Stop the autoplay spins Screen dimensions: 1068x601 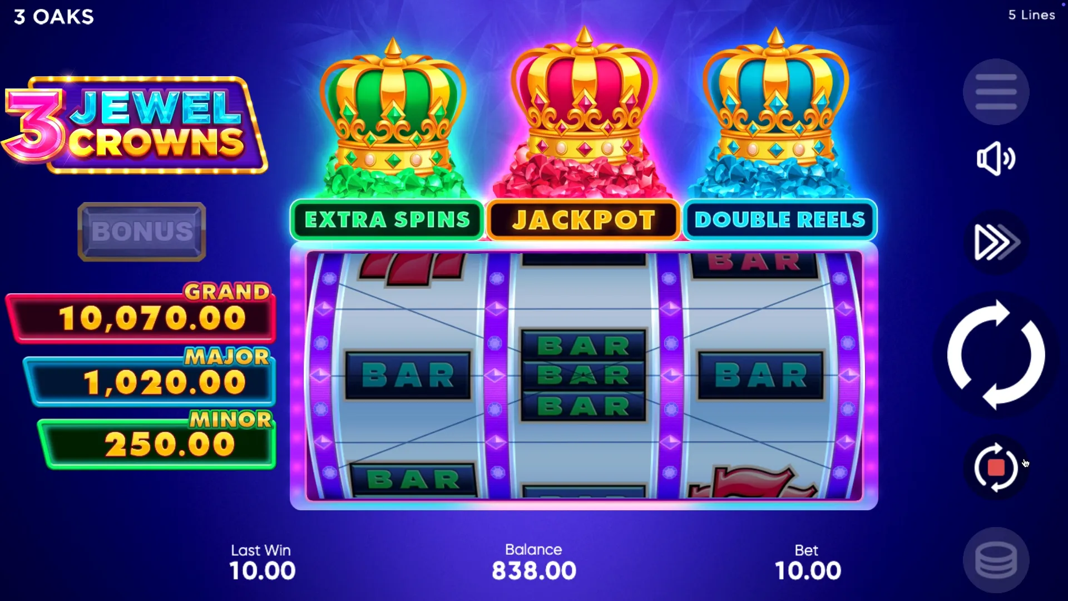pyautogui.click(x=996, y=467)
